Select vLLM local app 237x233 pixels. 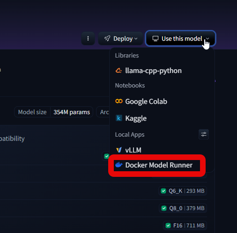point(128,150)
